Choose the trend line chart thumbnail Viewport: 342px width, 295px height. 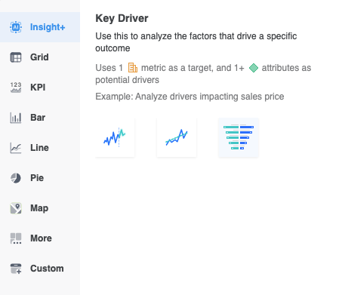point(177,137)
